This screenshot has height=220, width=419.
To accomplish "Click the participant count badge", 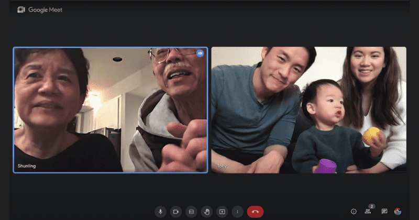I will [x=372, y=206].
